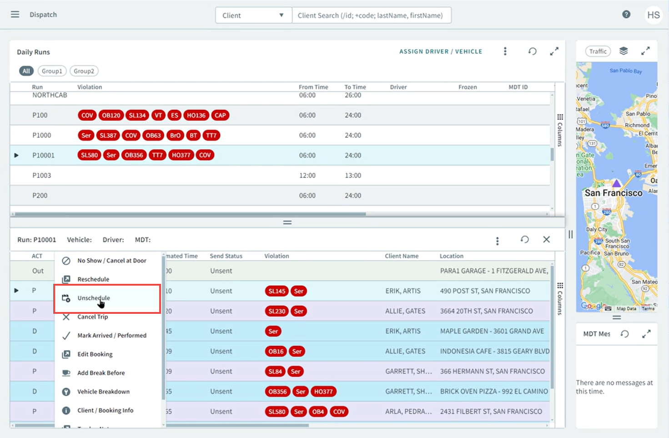Open the Daily Runs three-dot overflow menu
This screenshot has height=438, width=669.
point(505,51)
